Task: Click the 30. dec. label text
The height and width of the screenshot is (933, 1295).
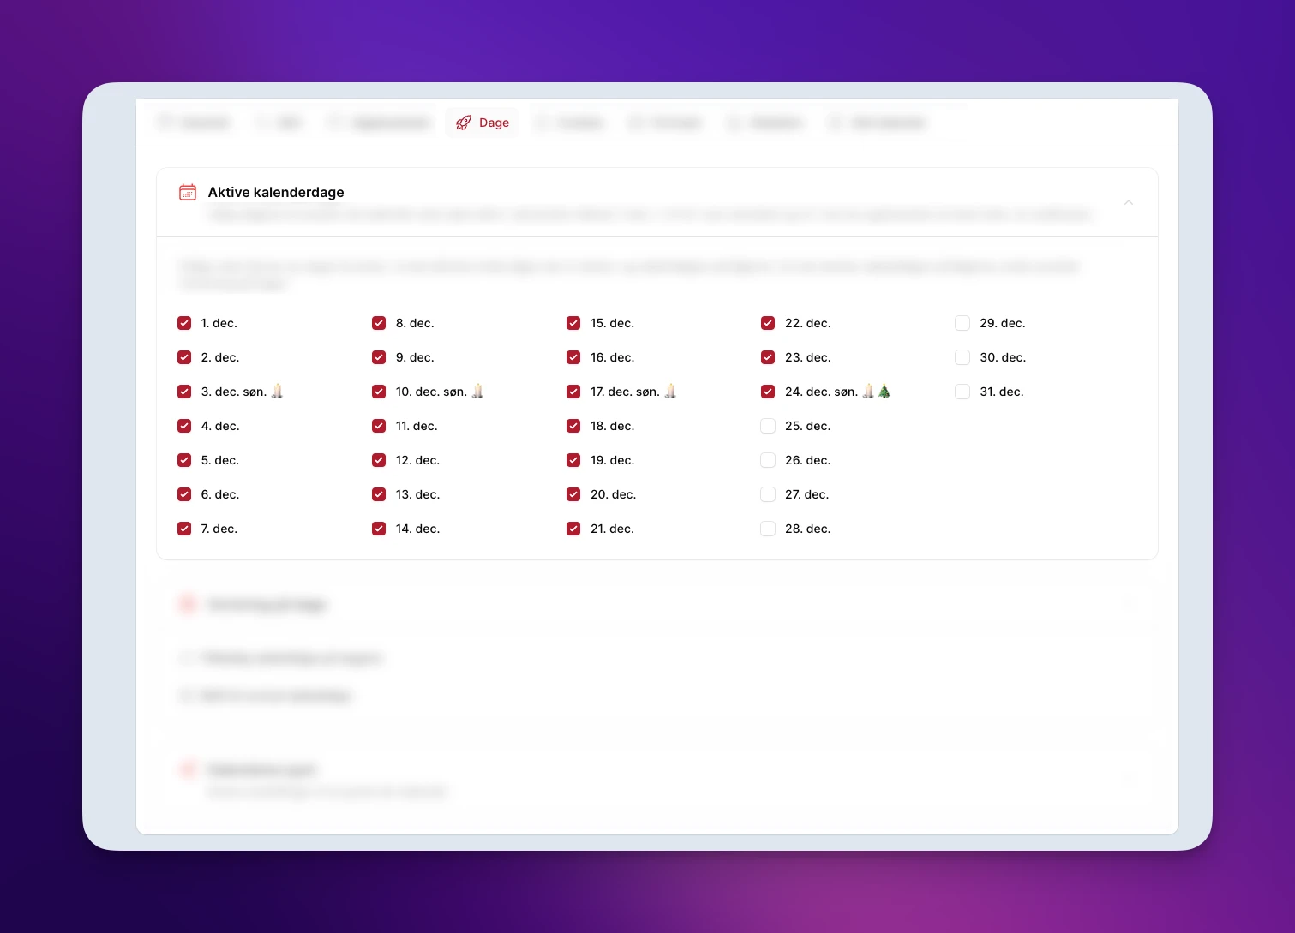Action: coord(1003,357)
